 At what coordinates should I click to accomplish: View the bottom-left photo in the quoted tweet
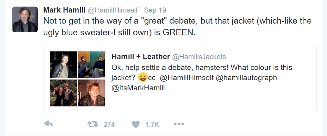(x=63, y=93)
